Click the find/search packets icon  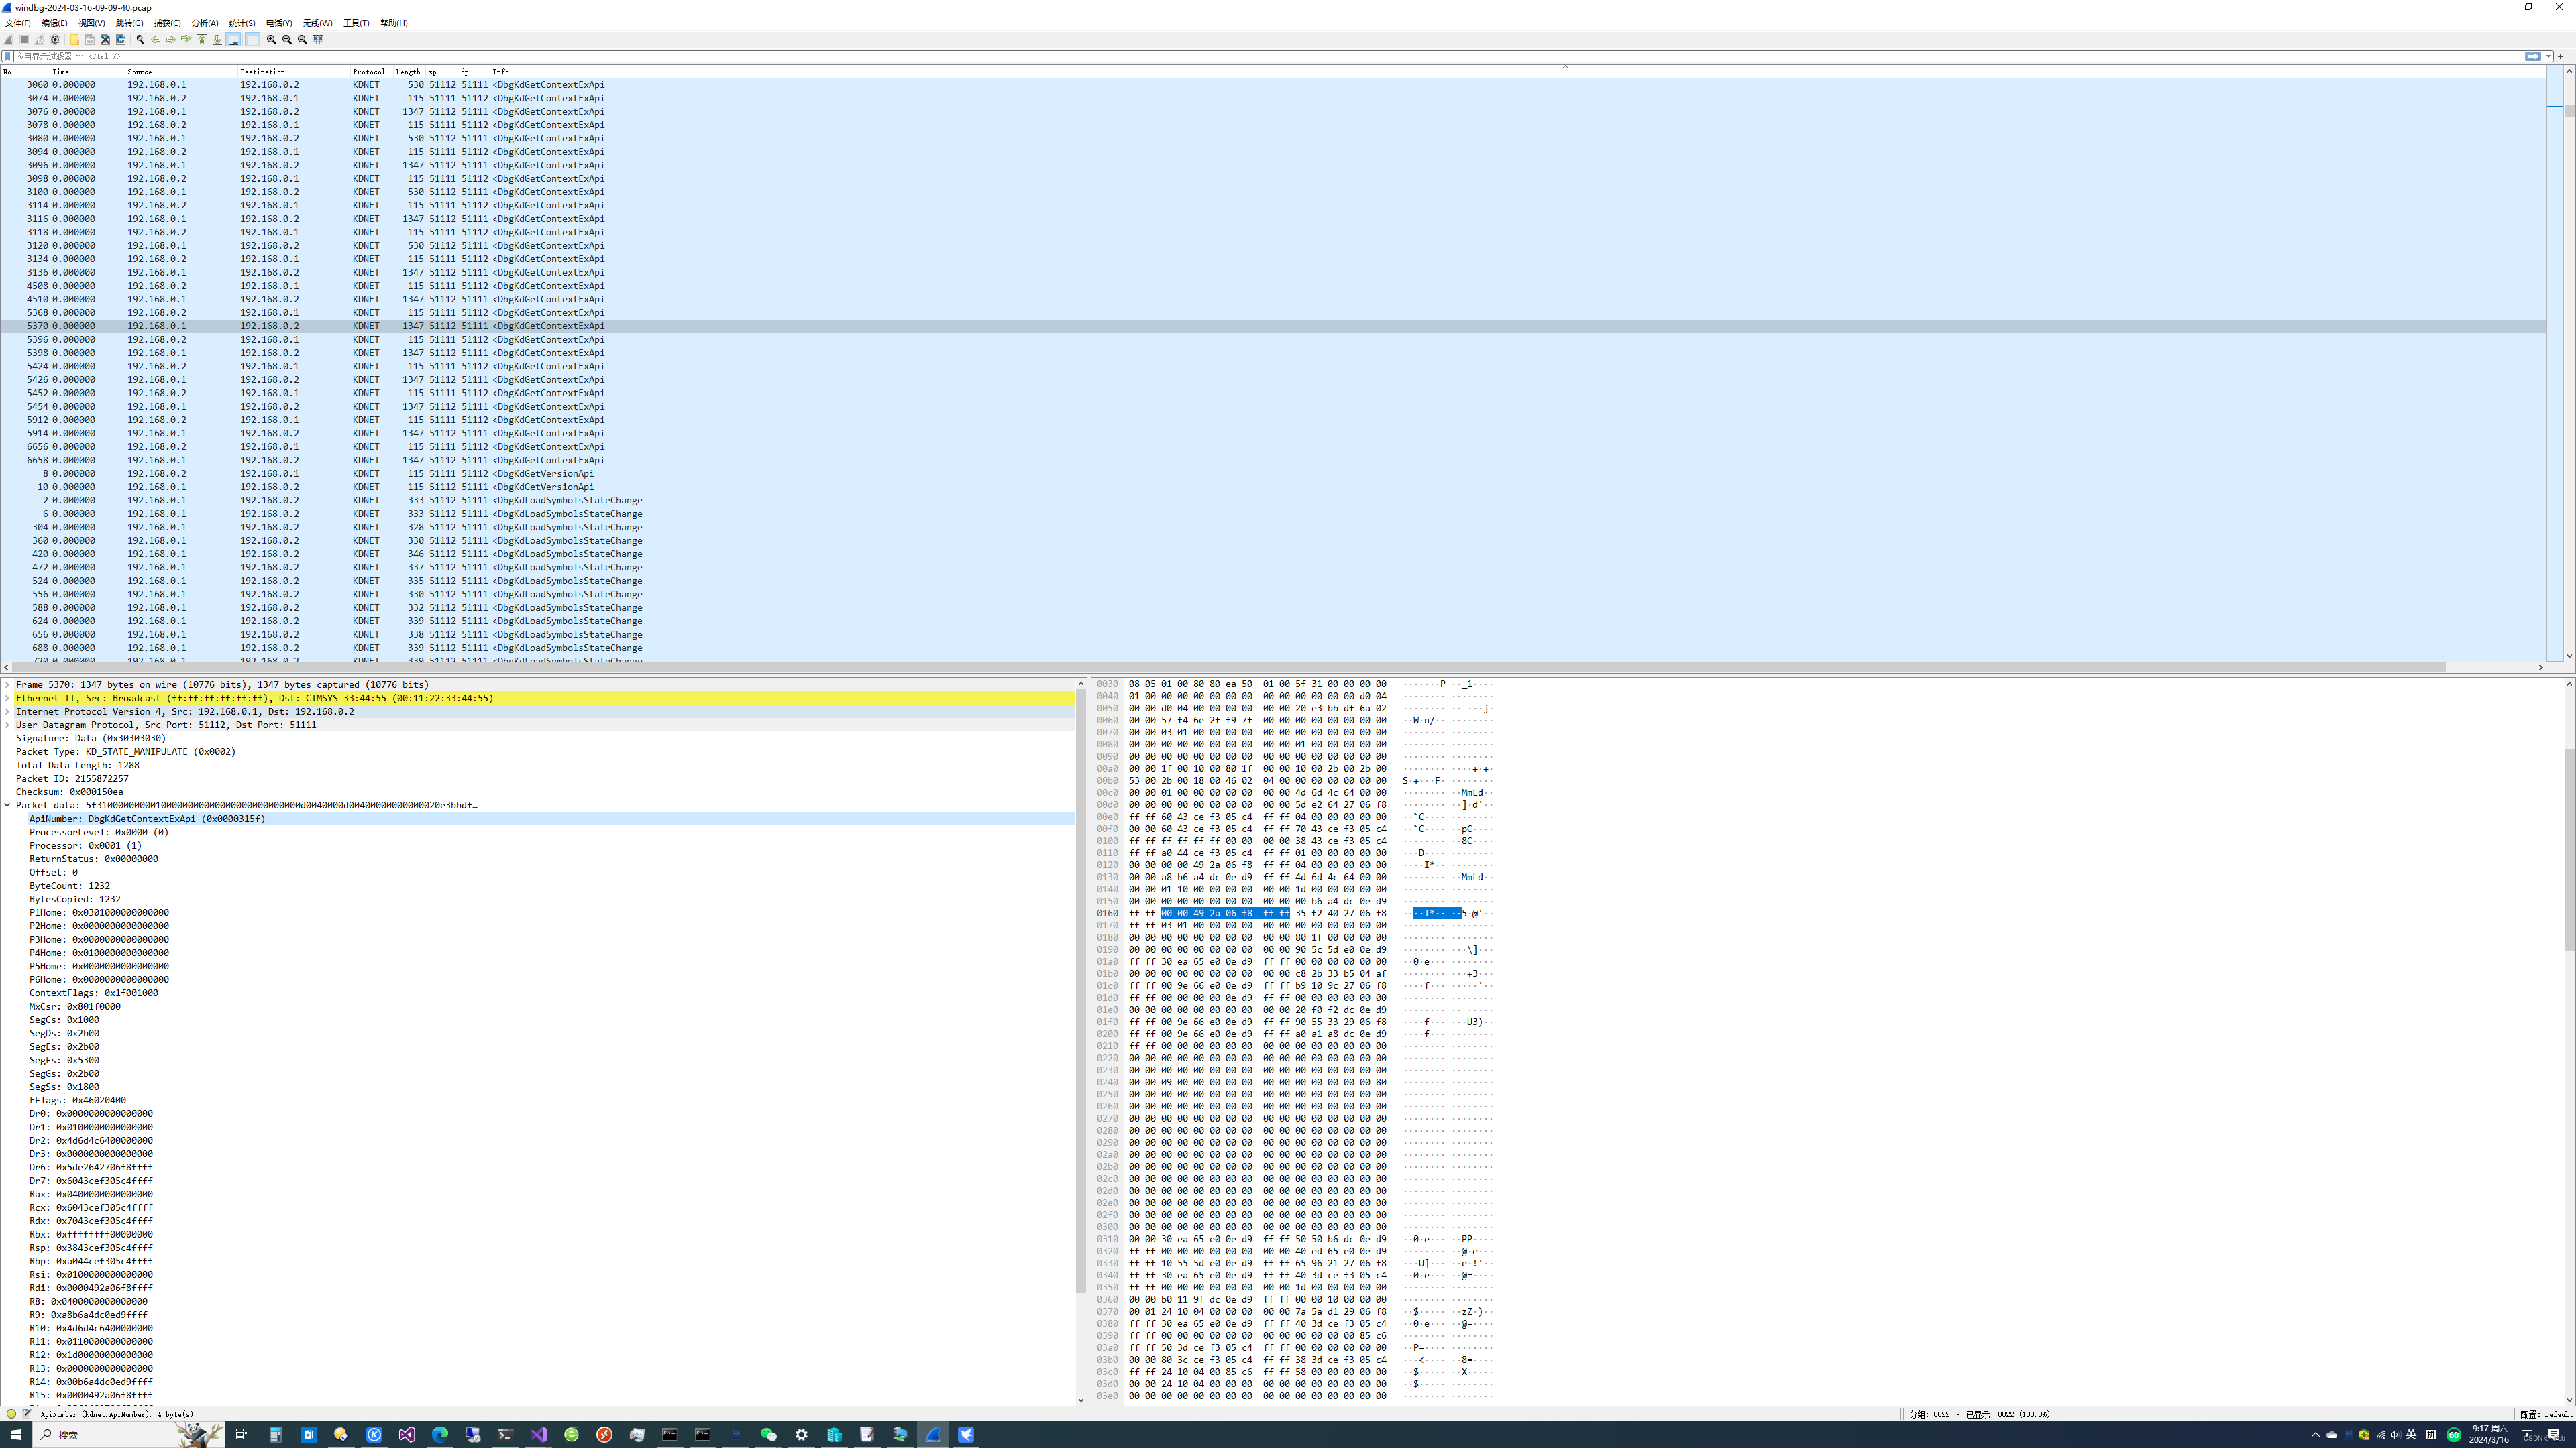click(140, 41)
